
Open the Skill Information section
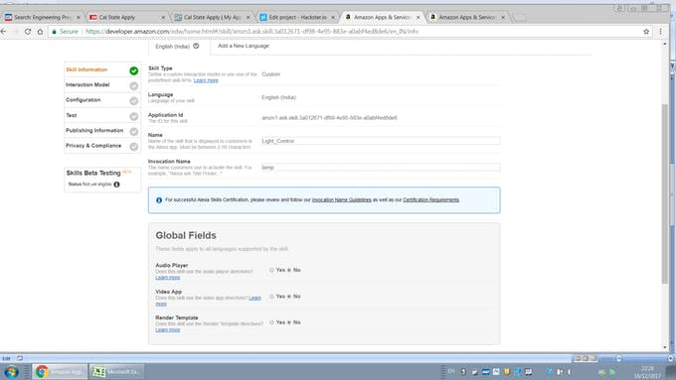[x=86, y=69]
